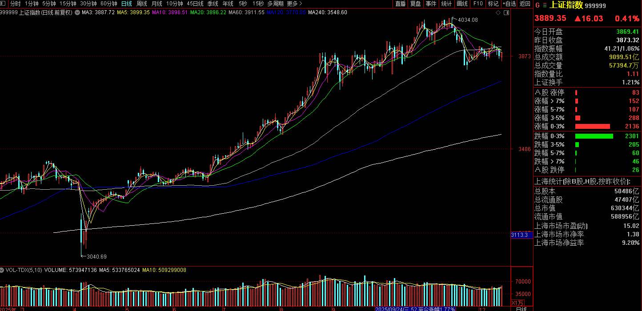Click the A股 涨停 83 row
The width and height of the screenshot is (642, 311).
pyautogui.click(x=587, y=92)
